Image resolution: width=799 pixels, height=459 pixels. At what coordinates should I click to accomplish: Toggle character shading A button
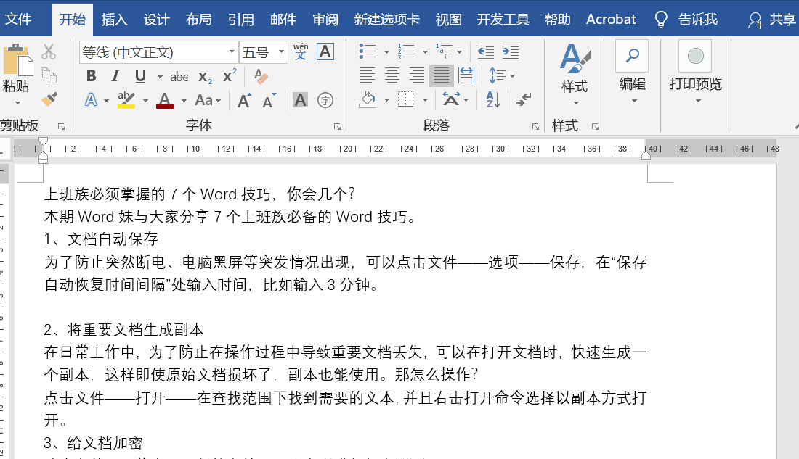tap(301, 100)
